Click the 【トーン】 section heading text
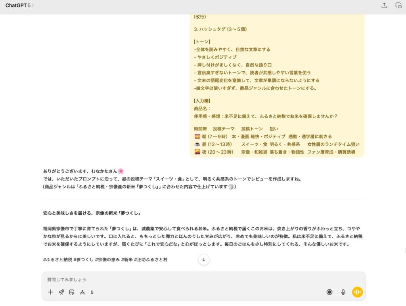The width and height of the screenshot is (406, 306). click(x=202, y=42)
